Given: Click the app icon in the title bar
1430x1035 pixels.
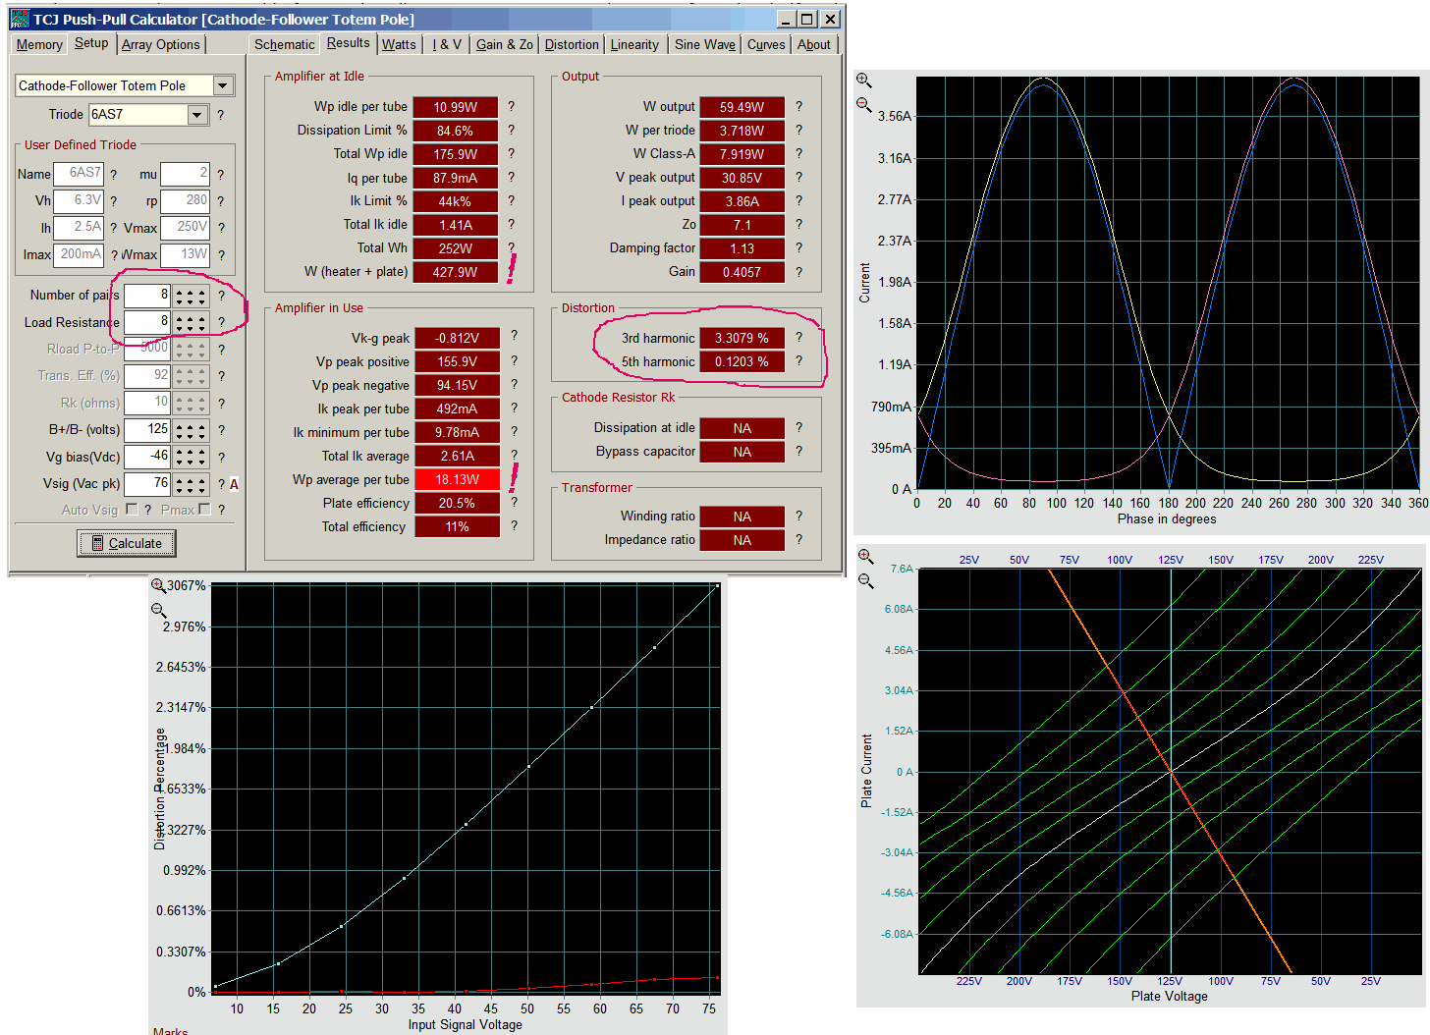Looking at the screenshot, I should click(x=20, y=20).
